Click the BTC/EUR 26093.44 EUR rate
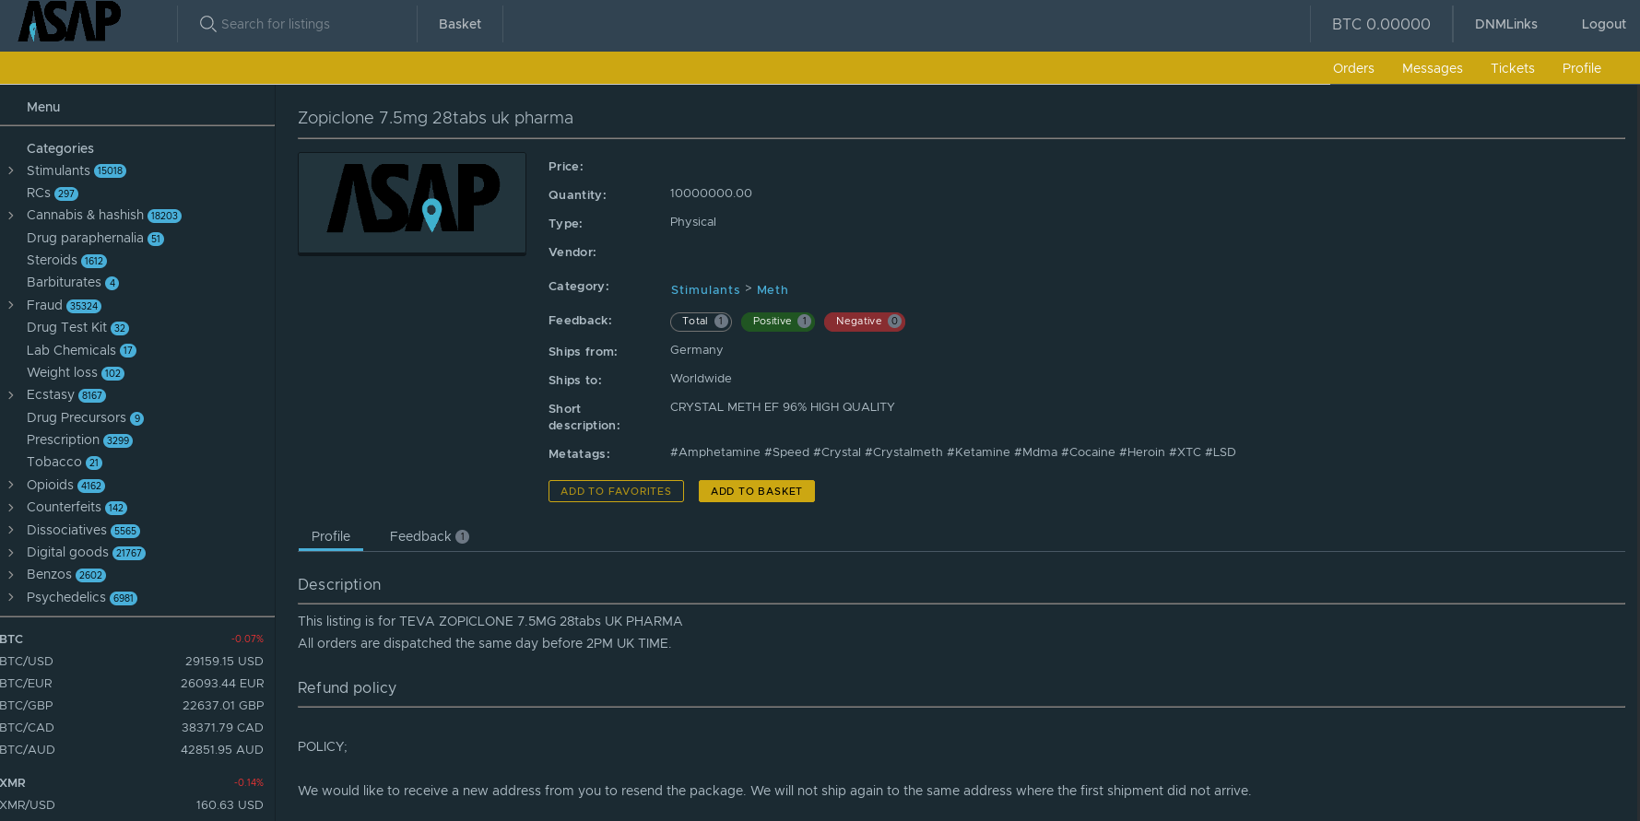 coord(132,684)
